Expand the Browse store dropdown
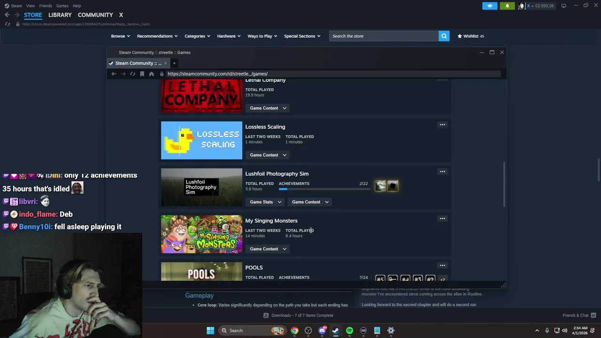This screenshot has height=338, width=601. (121, 36)
